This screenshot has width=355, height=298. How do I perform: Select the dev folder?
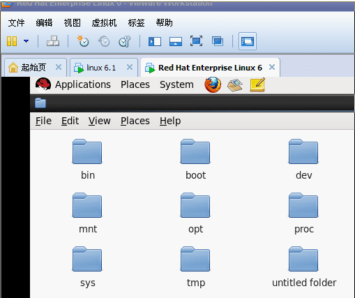point(303,151)
